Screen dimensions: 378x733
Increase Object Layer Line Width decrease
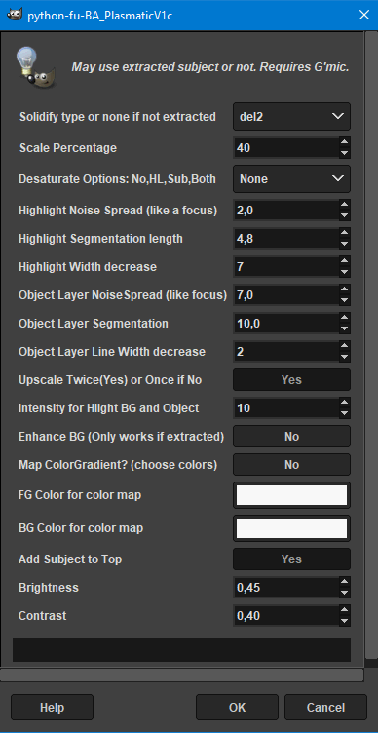tap(344, 346)
